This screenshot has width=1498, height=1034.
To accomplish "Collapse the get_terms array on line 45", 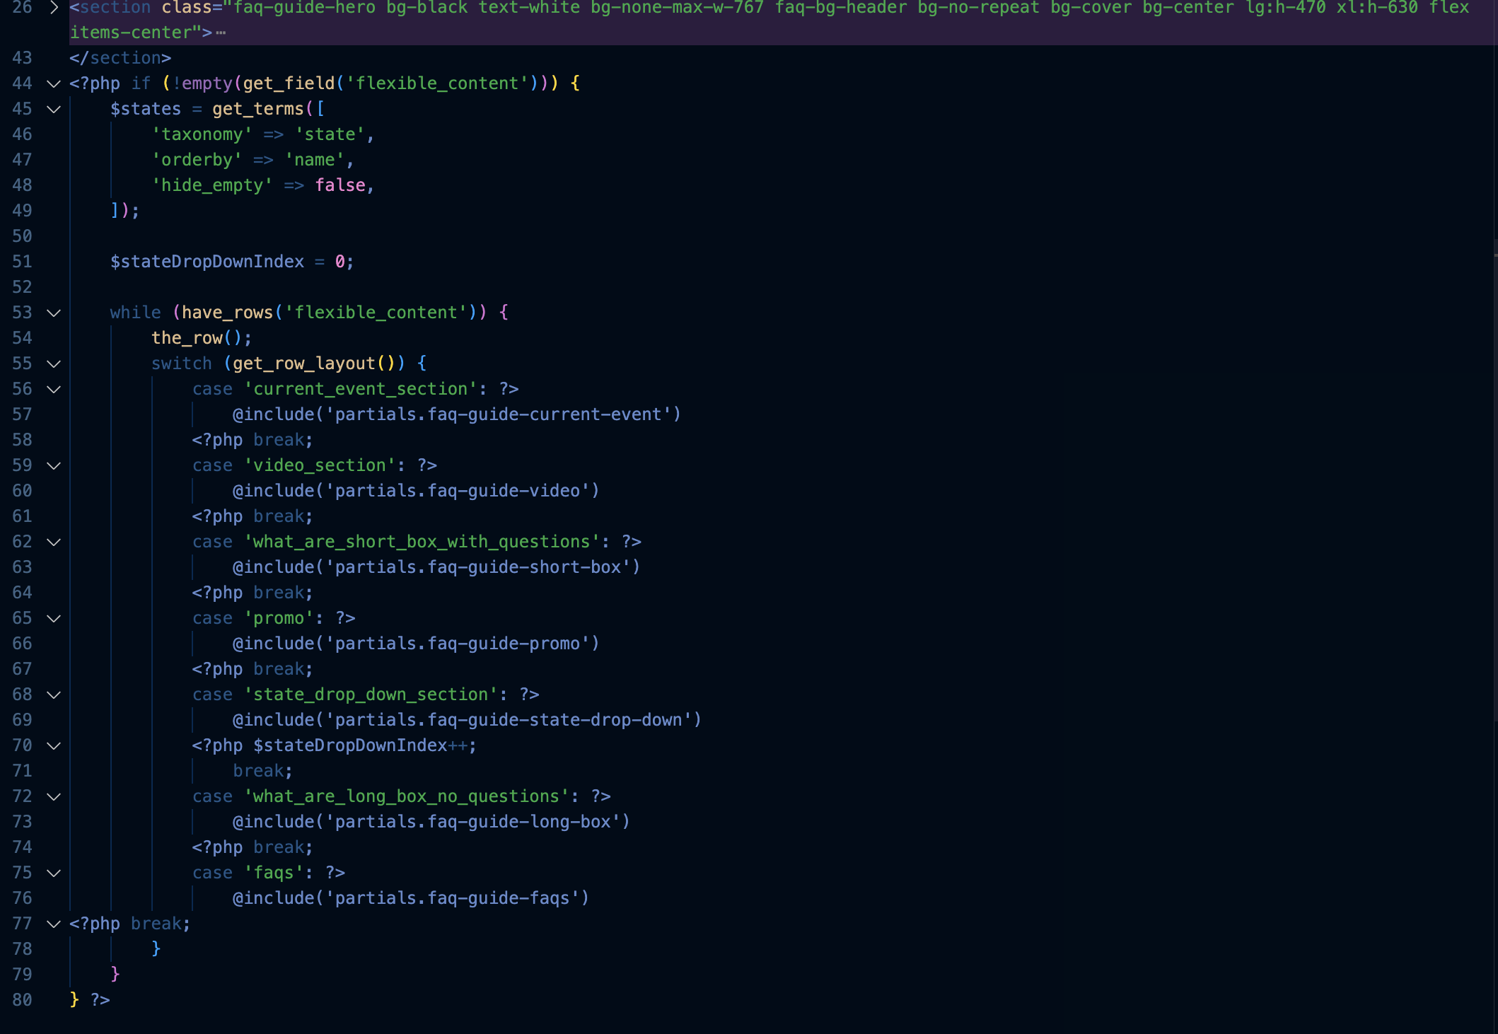I will coord(54,109).
